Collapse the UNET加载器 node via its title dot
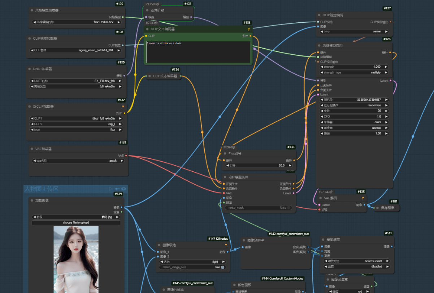Image resolution: width=434 pixels, height=293 pixels. [x=30, y=69]
